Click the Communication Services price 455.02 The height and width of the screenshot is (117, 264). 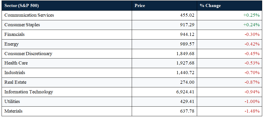click(x=187, y=15)
